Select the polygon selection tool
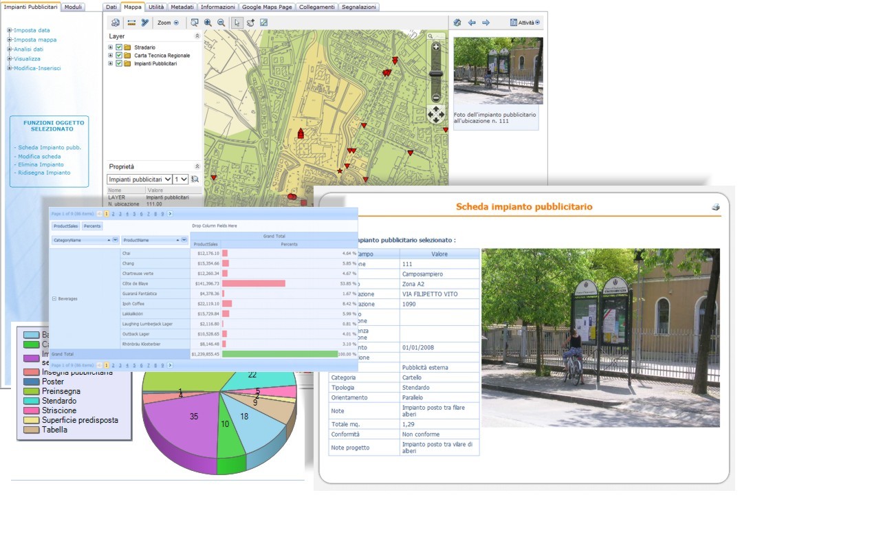This screenshot has width=894, height=550. click(x=250, y=23)
